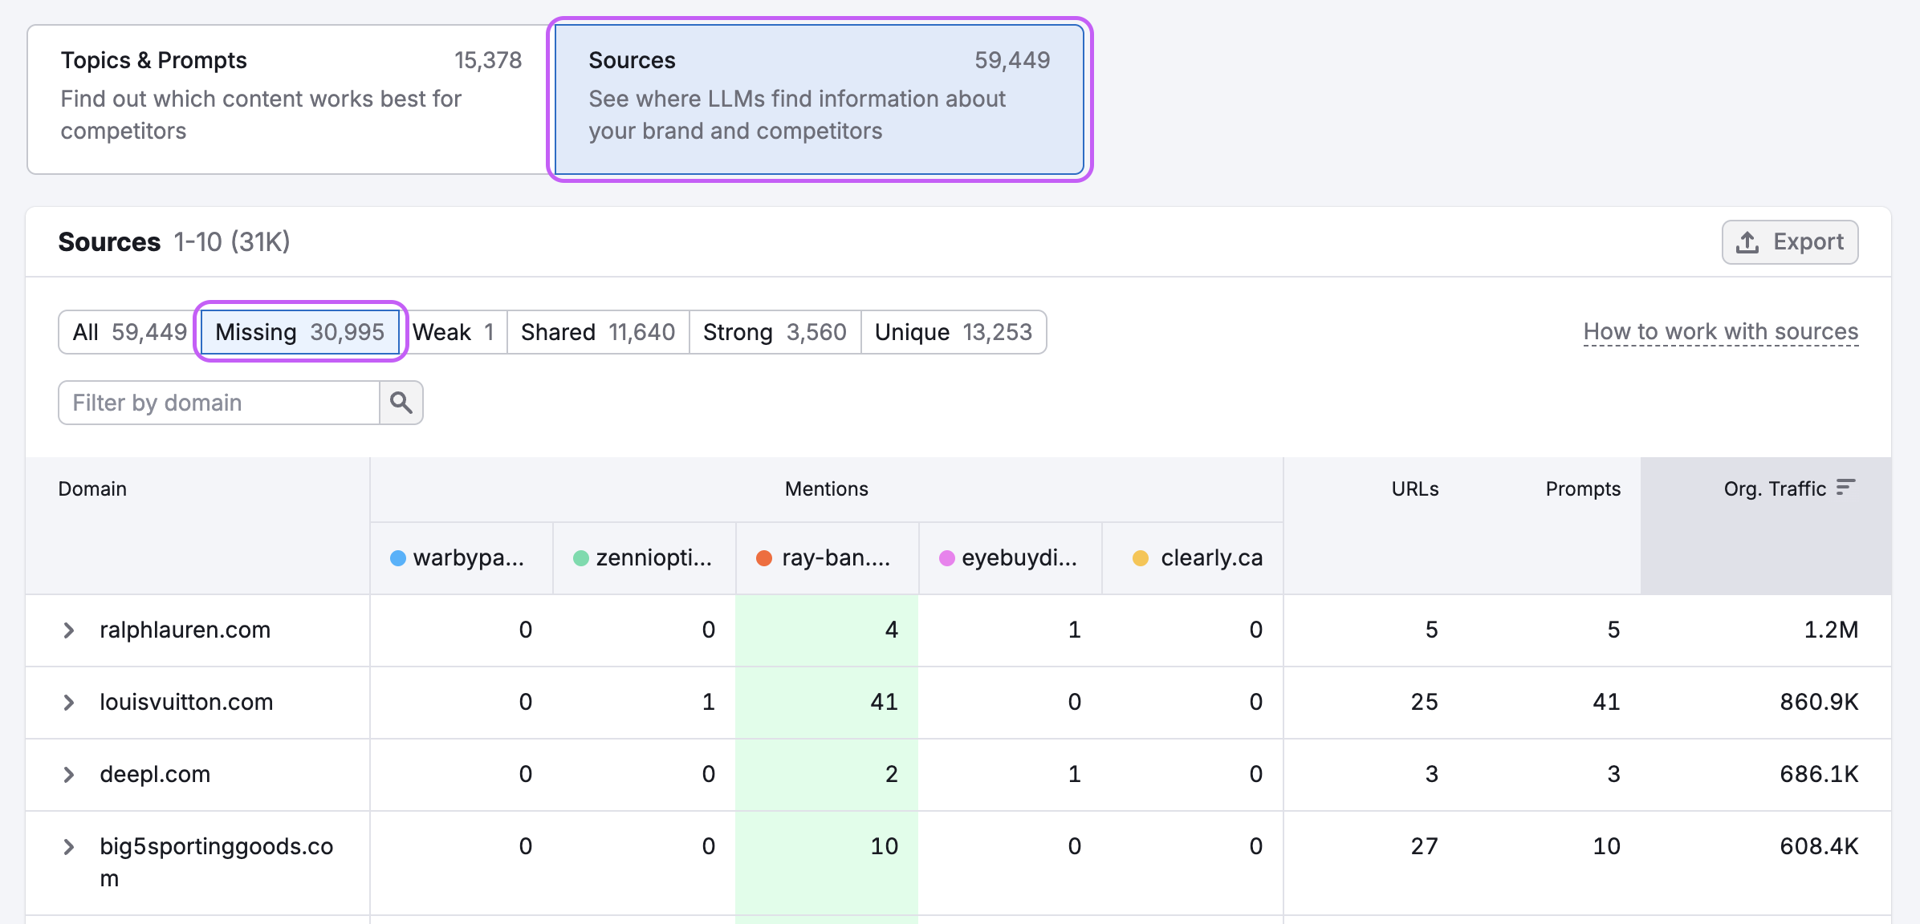Click inside the Filter by domain field
The height and width of the screenshot is (924, 1920).
(x=217, y=402)
